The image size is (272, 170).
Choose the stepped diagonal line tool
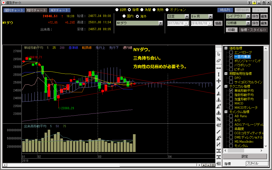219,132
